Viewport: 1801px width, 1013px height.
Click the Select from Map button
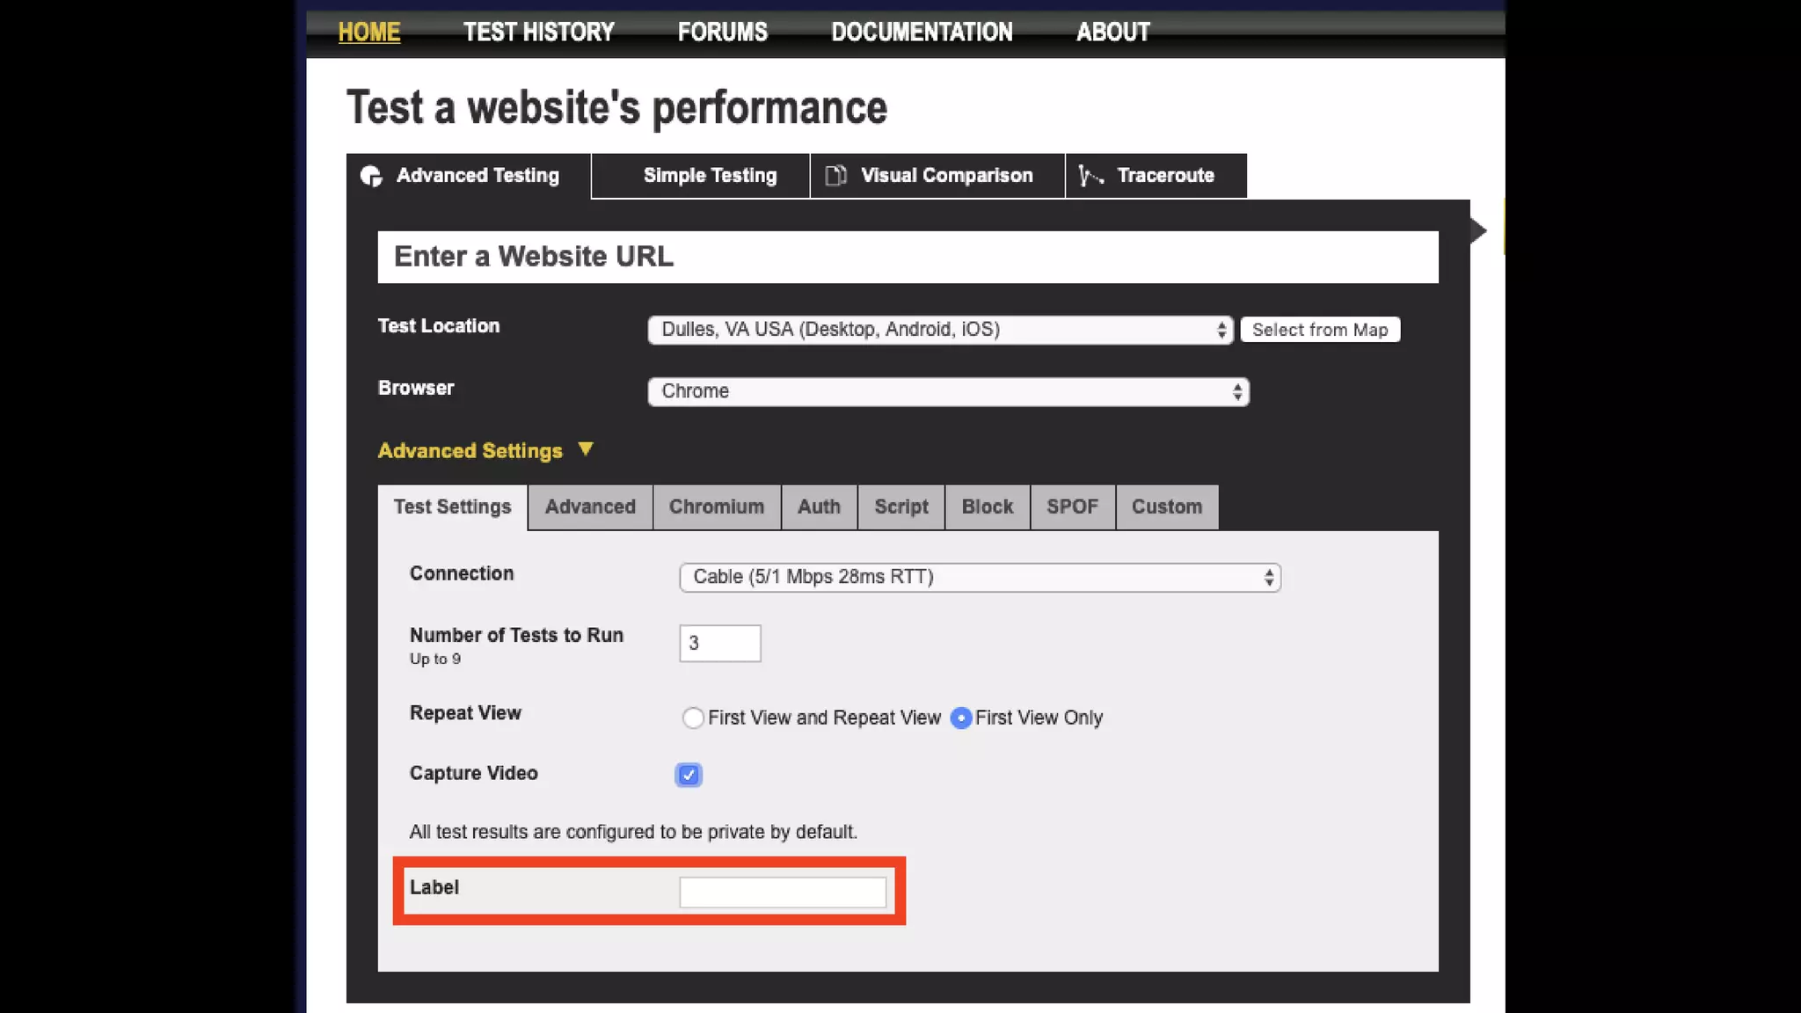tap(1319, 330)
